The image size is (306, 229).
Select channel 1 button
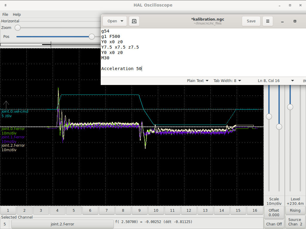[x=8, y=210]
